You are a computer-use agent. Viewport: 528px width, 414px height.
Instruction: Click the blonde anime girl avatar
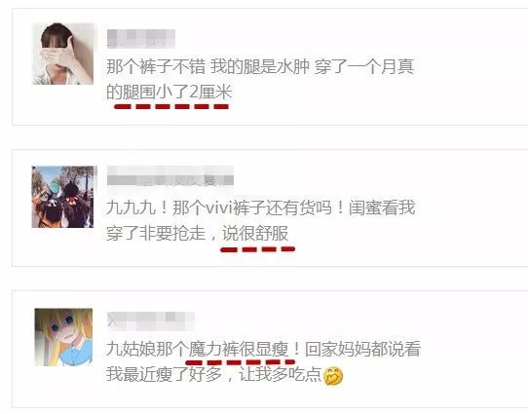tap(63, 337)
